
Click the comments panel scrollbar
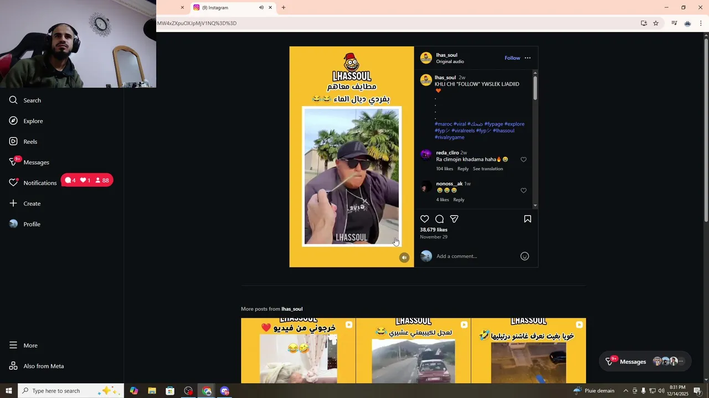click(x=535, y=88)
